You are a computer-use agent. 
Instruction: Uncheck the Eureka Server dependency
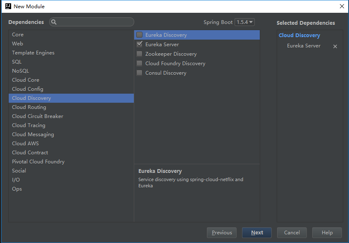click(x=140, y=45)
